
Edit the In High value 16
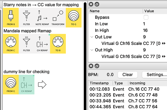(x=145, y=31)
